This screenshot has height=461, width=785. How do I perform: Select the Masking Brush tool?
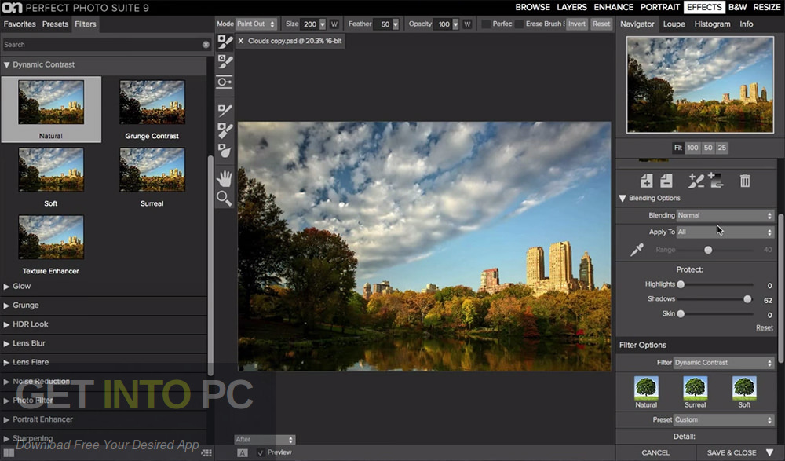click(225, 42)
